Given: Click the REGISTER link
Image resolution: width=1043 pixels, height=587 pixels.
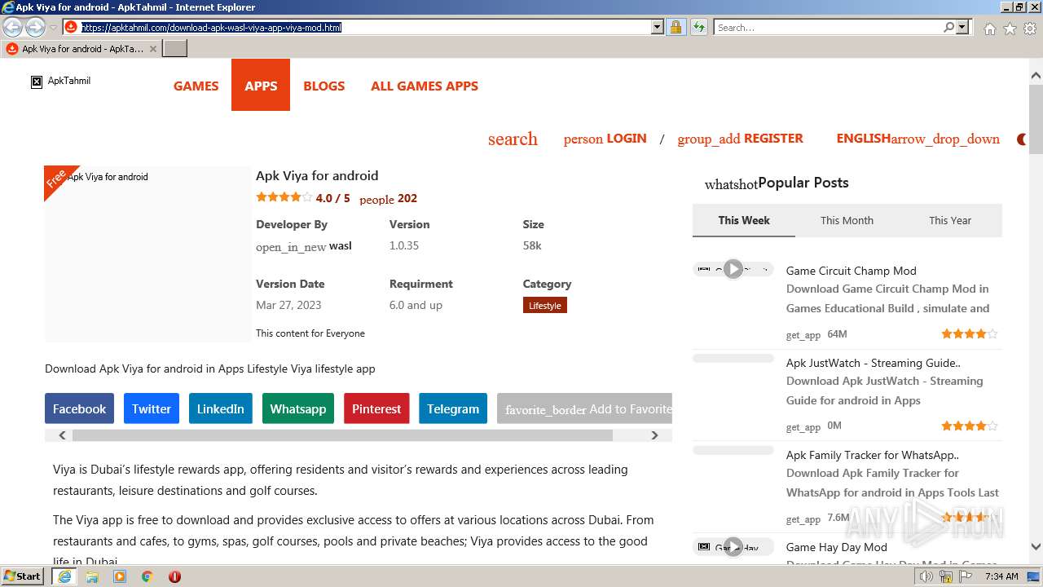Looking at the screenshot, I should click(740, 139).
